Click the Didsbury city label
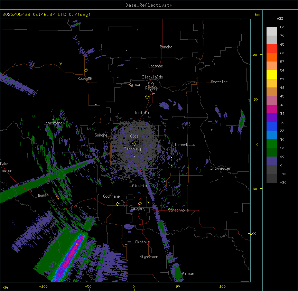 tap(133, 149)
